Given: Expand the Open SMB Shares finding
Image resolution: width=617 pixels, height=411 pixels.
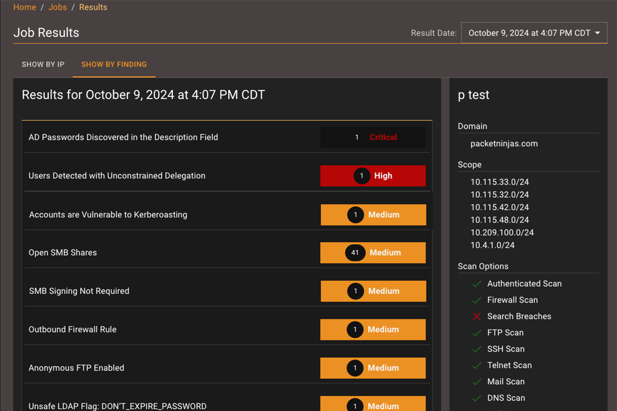Looking at the screenshot, I should [63, 253].
